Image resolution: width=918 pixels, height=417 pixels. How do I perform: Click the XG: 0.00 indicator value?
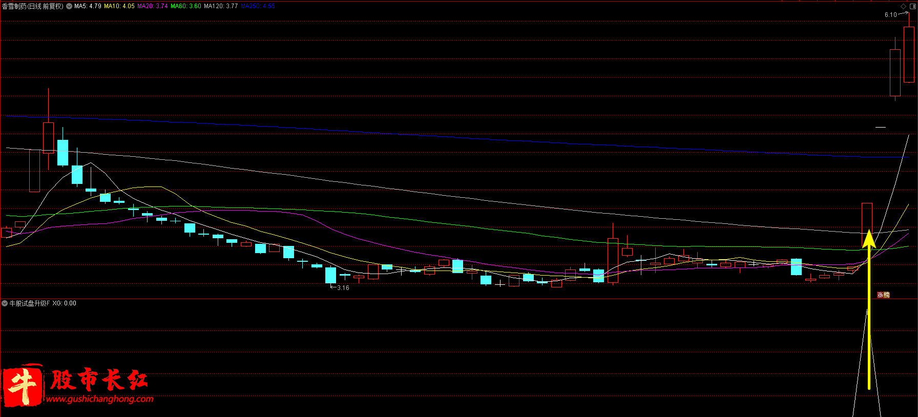click(65, 303)
